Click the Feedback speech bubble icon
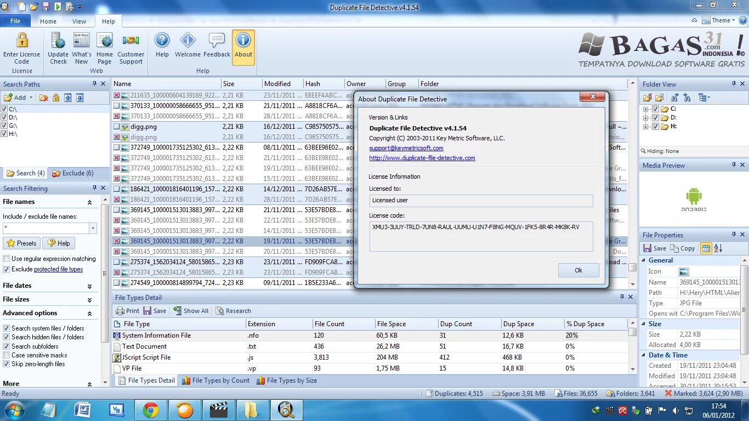 217,41
